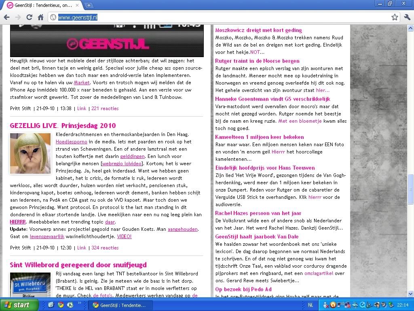The height and width of the screenshot is (311, 414).
Task: Click the cat with melon helmet thumbnail
Action: (x=30, y=153)
